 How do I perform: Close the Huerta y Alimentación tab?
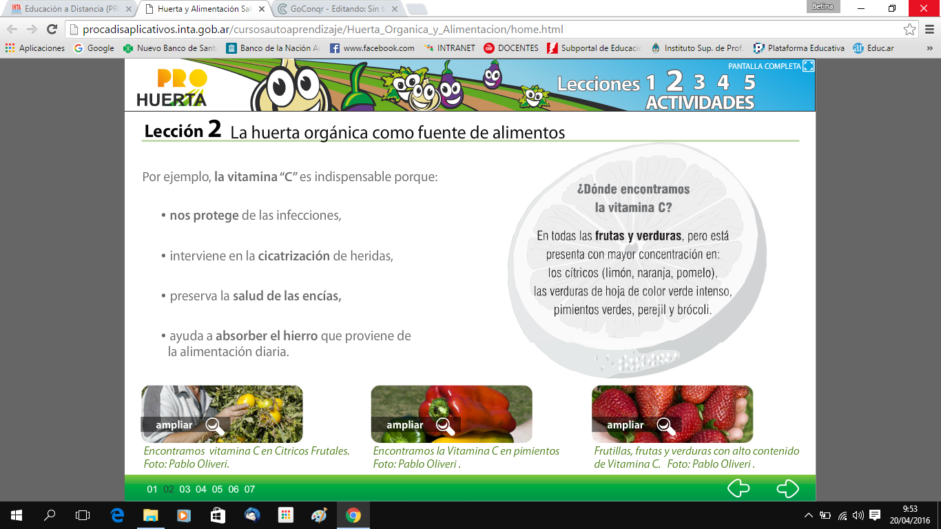tap(261, 9)
